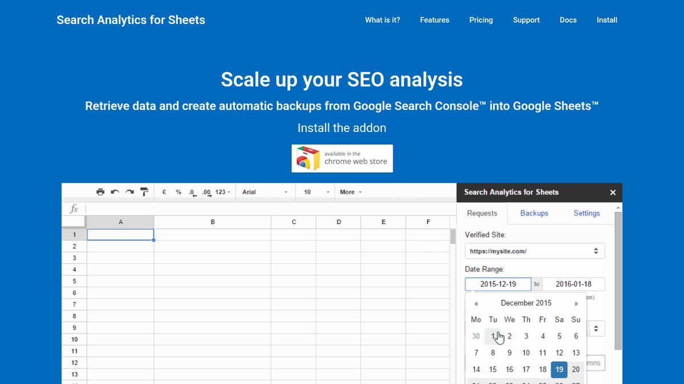Click the December 2015 month title
The height and width of the screenshot is (384, 684).
[x=526, y=303]
